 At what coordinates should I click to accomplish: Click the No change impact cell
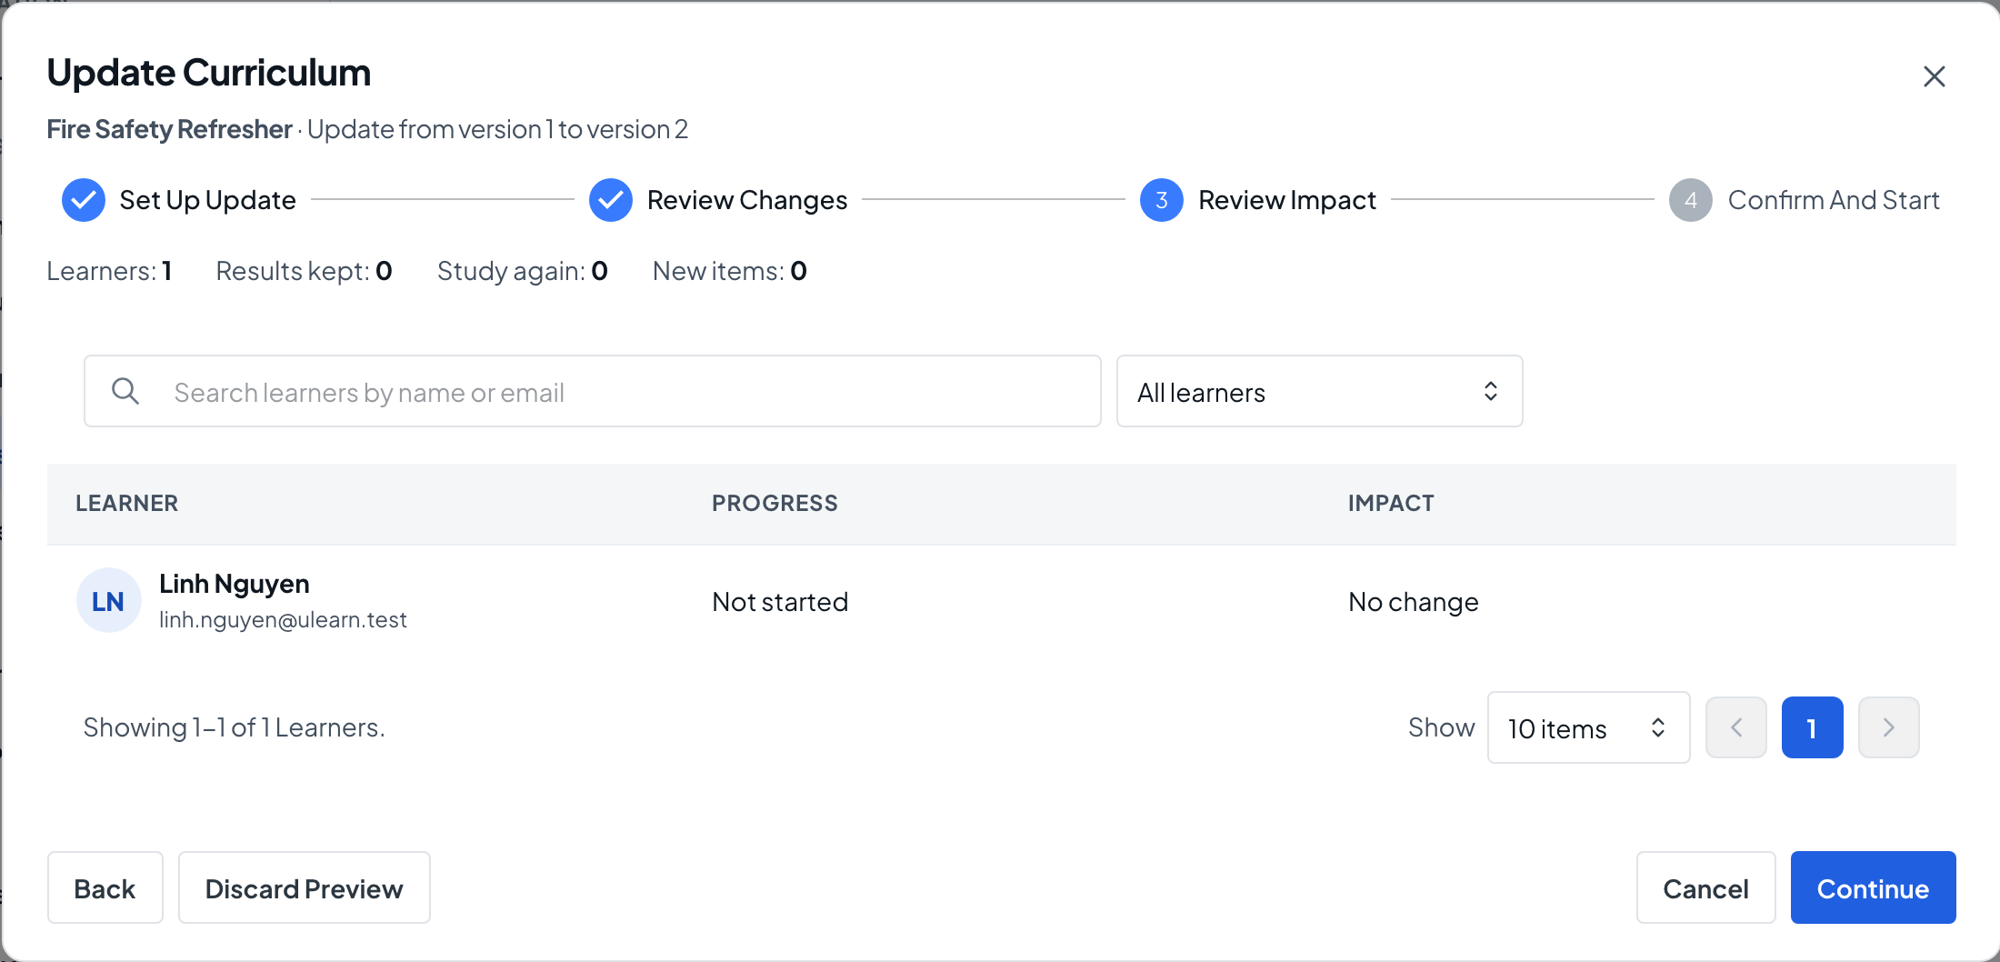[x=1414, y=602]
